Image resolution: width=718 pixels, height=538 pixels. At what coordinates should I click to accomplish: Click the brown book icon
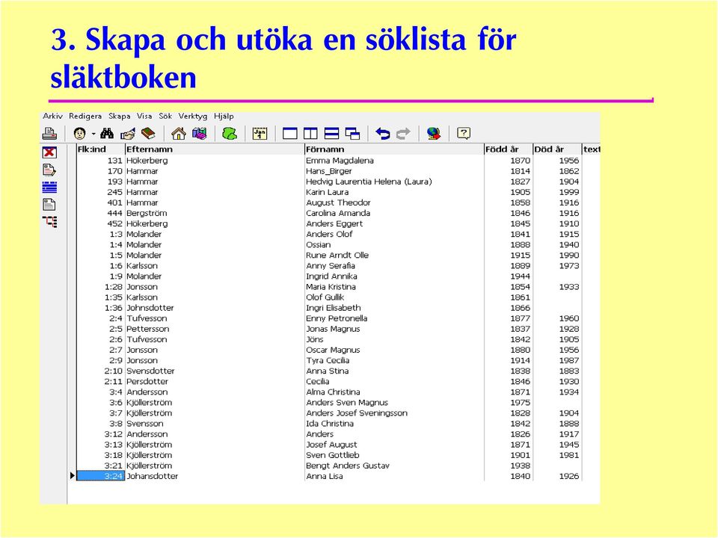point(148,134)
